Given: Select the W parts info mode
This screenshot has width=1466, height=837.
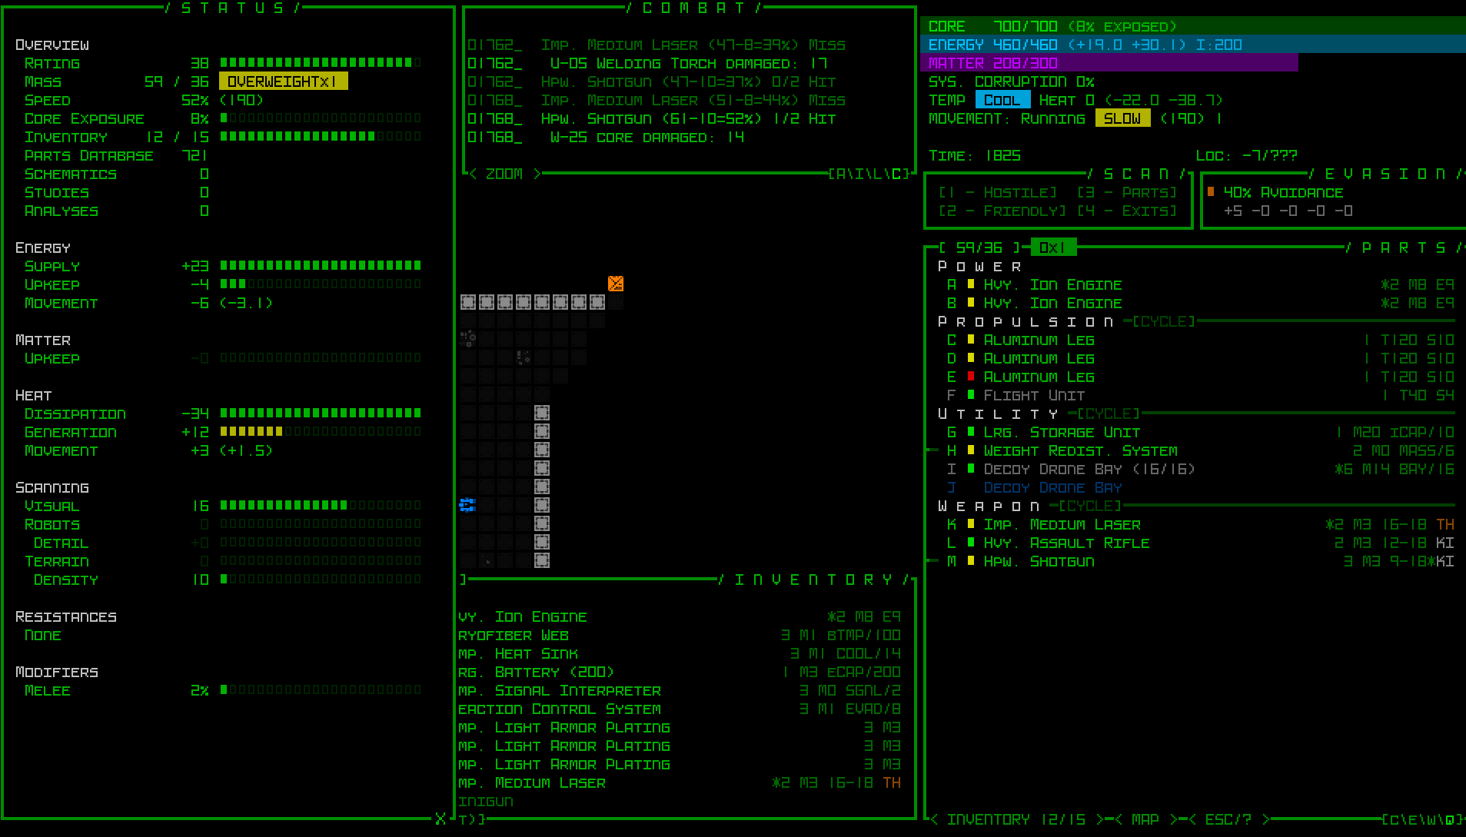Looking at the screenshot, I should coord(1431,819).
